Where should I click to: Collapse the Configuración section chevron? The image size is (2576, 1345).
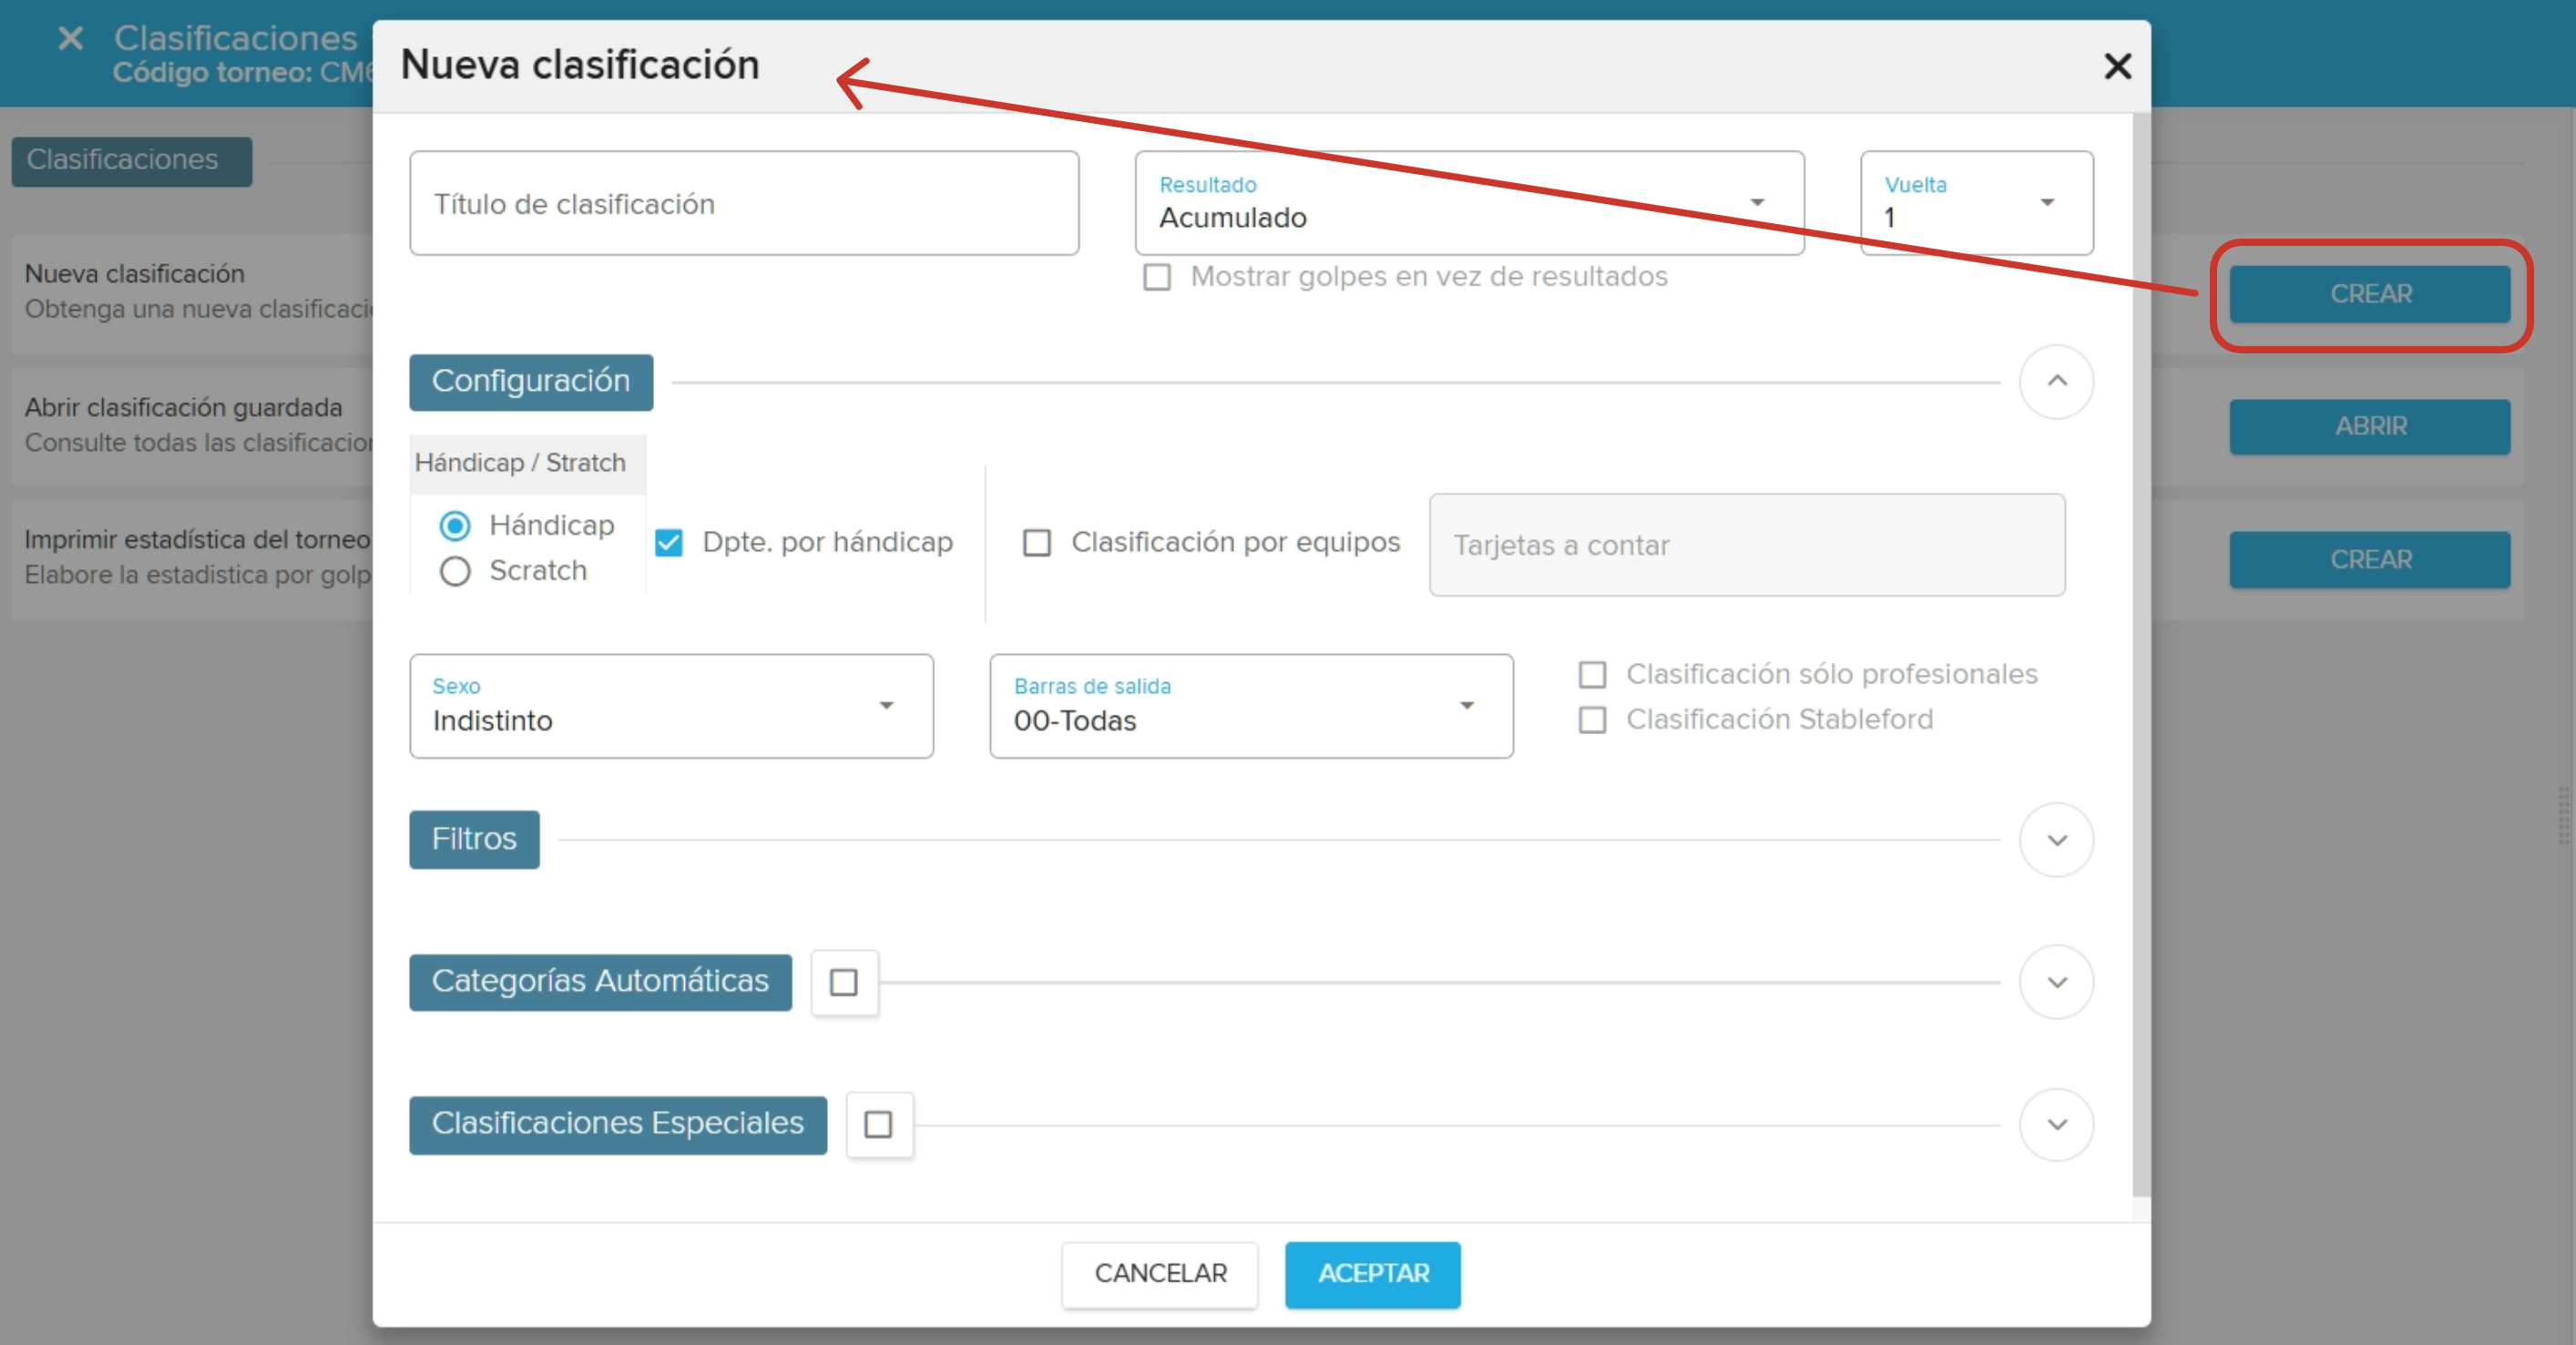coord(2056,381)
